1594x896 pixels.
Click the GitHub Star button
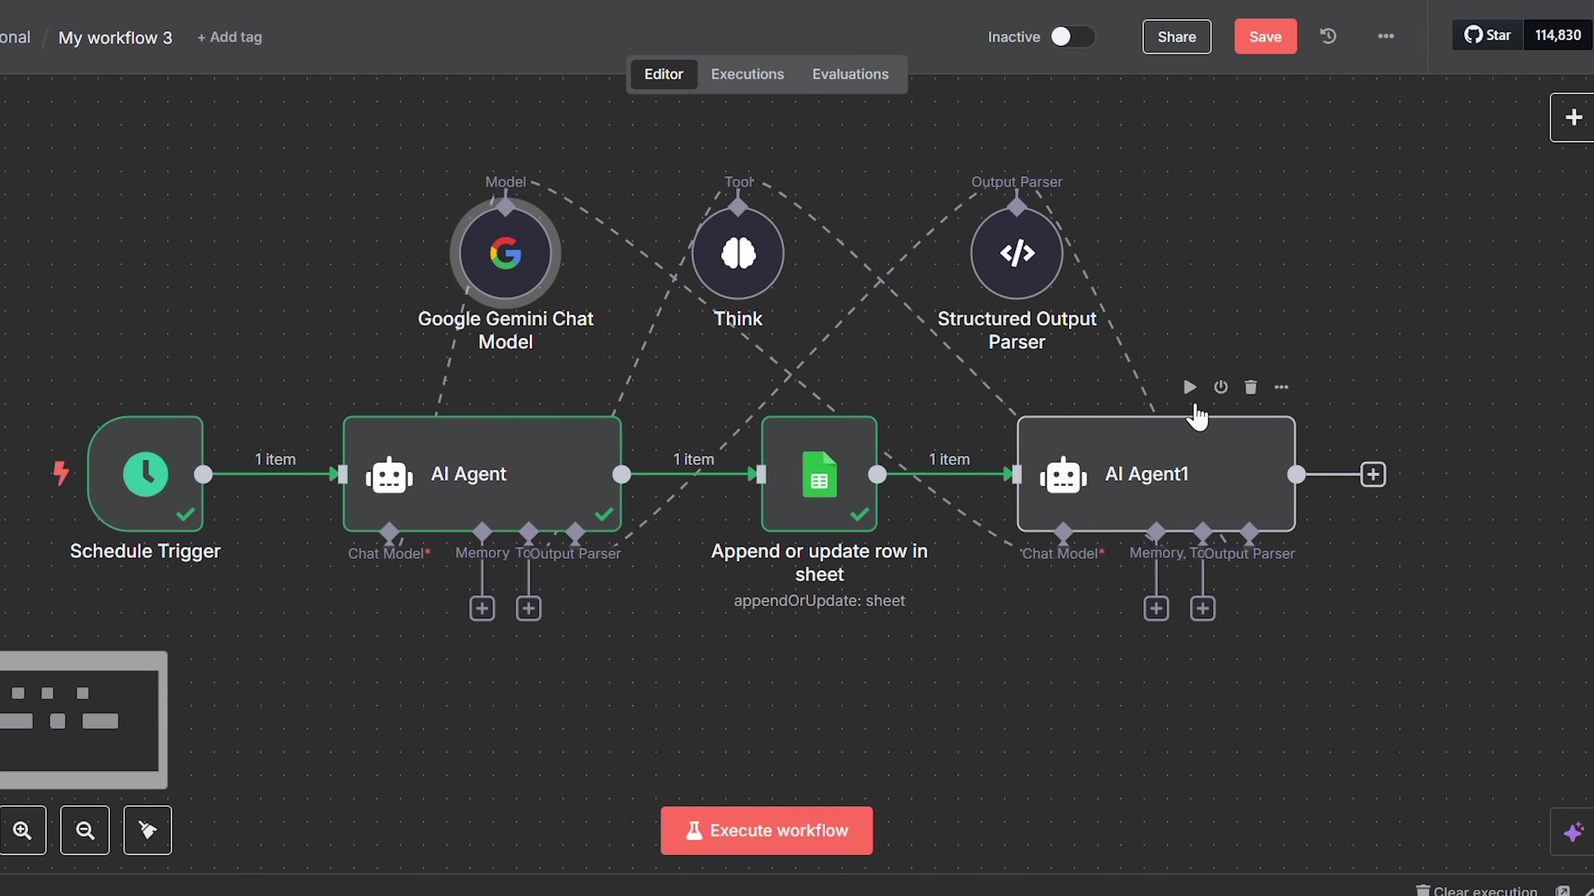pos(1488,35)
